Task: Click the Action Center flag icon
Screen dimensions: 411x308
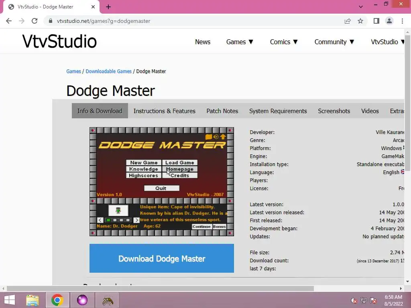Action: click(x=373, y=300)
